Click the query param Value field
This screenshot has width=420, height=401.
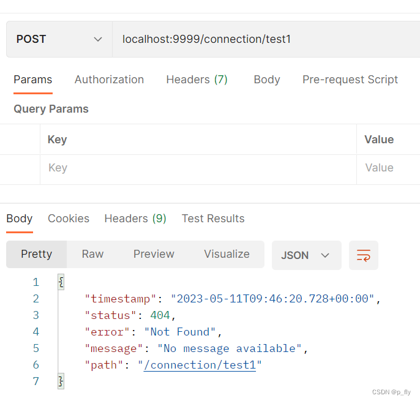click(388, 168)
